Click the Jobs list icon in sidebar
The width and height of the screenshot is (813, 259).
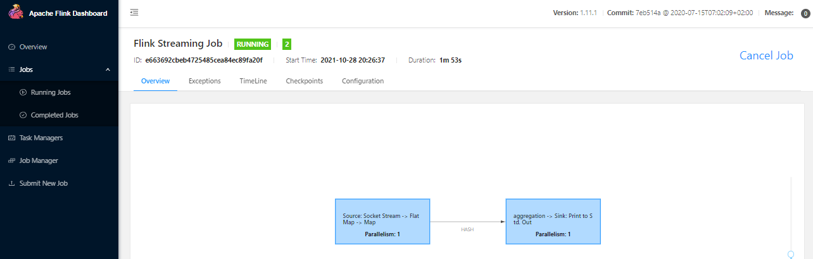click(11, 69)
